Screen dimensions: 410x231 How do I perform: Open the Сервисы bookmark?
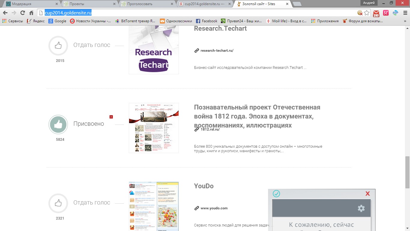[x=13, y=21]
